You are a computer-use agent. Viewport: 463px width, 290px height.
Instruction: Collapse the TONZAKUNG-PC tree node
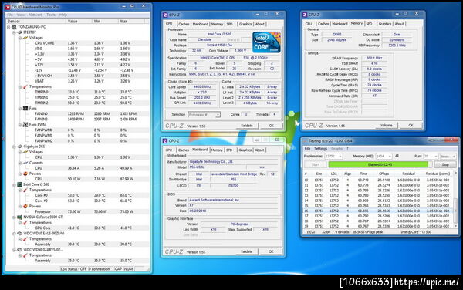point(8,27)
